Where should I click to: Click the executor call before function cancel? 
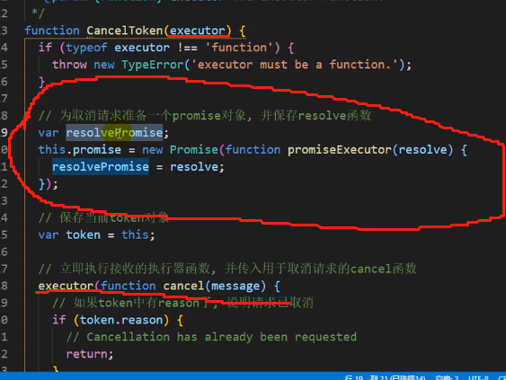coord(66,286)
